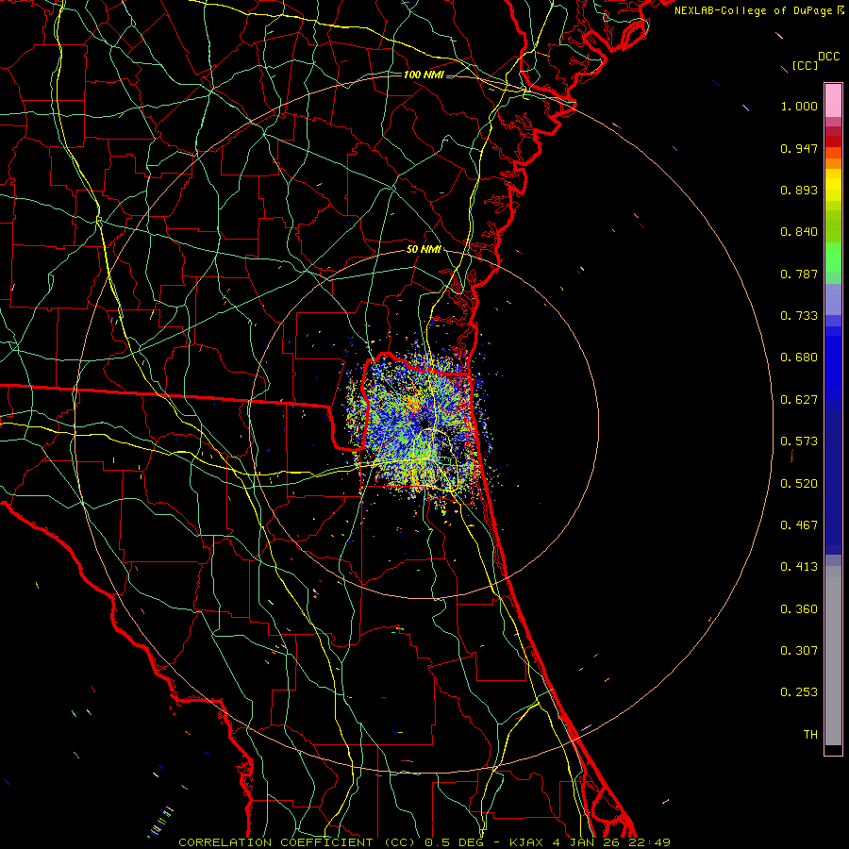Click the "0.840" color scale value
The image size is (849, 849).
[799, 232]
